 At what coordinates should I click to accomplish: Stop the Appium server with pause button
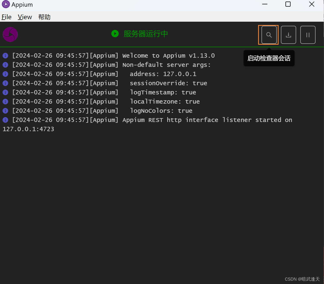coord(308,35)
